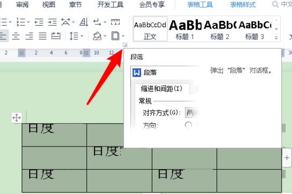
Task: Apply justified alignment
Action: [42, 36]
